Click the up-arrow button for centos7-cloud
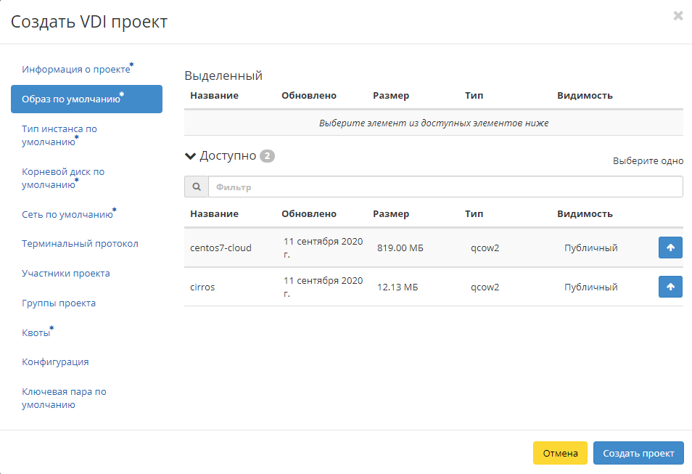The height and width of the screenshot is (474, 692). pyautogui.click(x=670, y=248)
